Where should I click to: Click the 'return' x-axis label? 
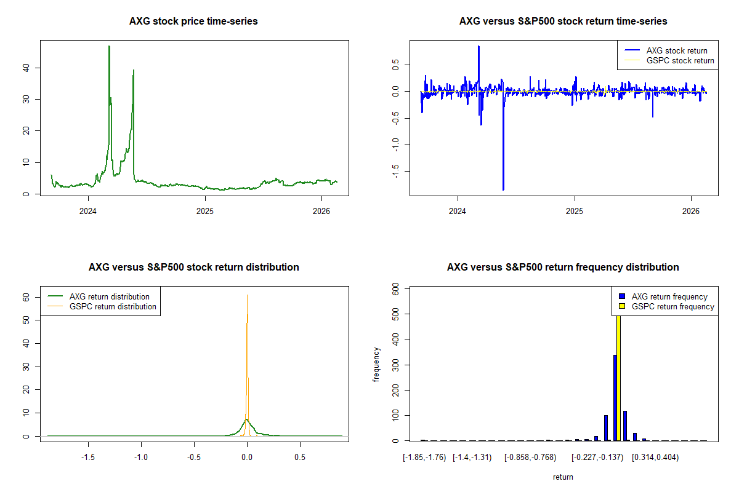pyautogui.click(x=563, y=477)
